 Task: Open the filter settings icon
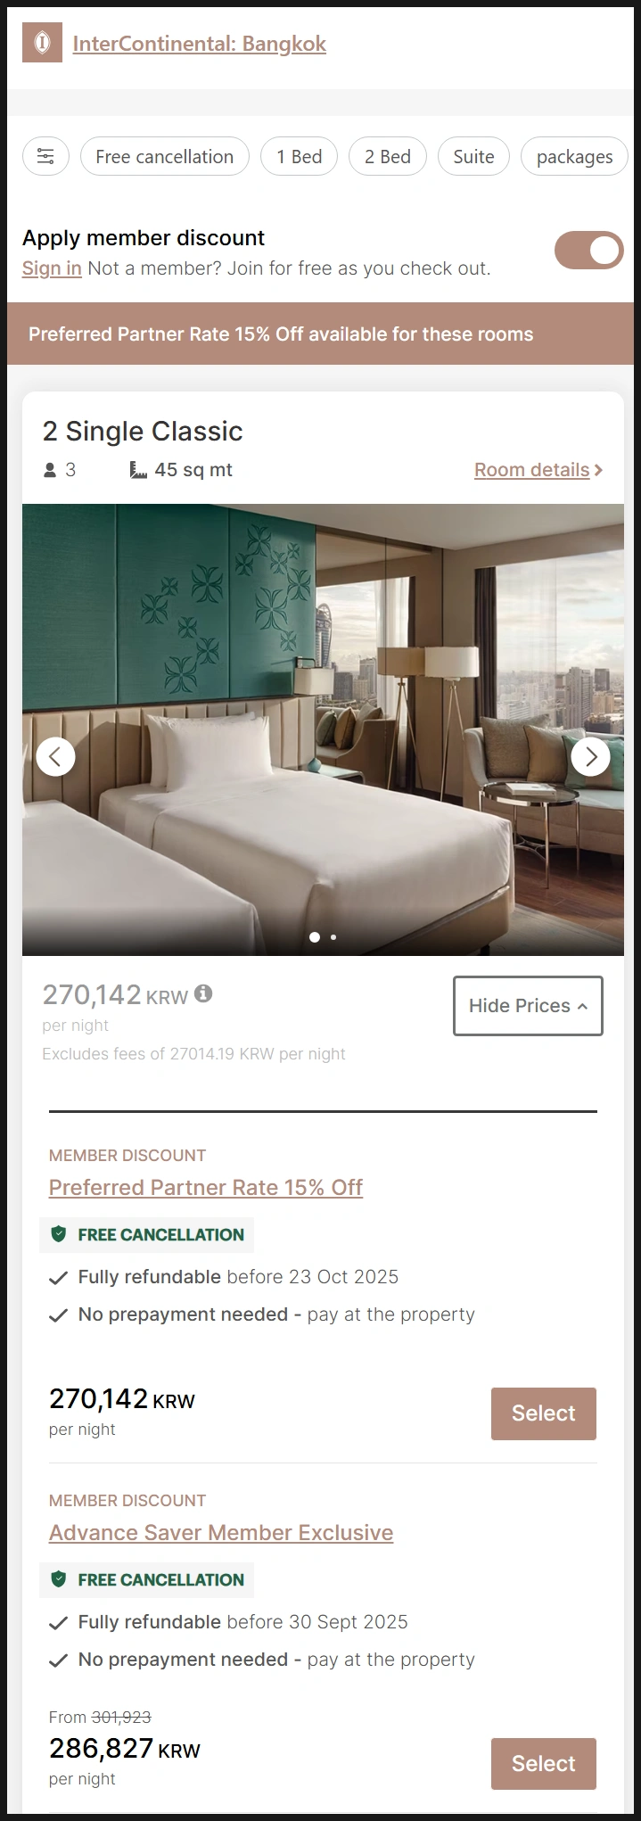45,157
